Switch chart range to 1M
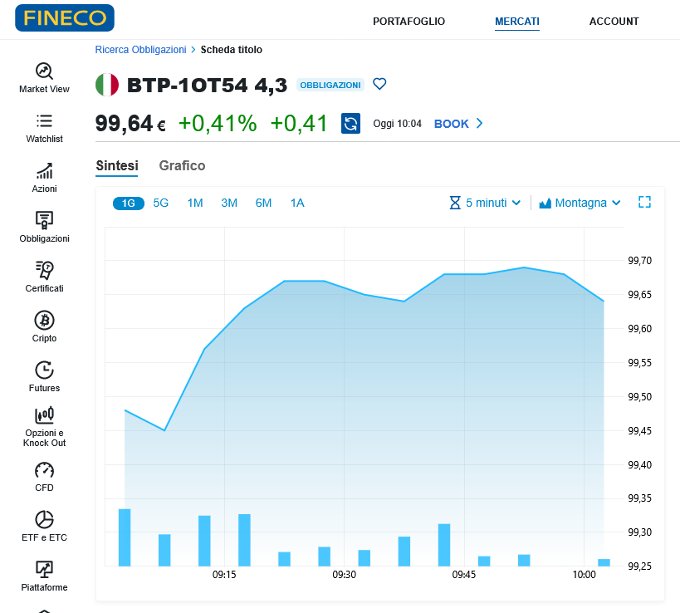This screenshot has width=680, height=613. tap(195, 203)
